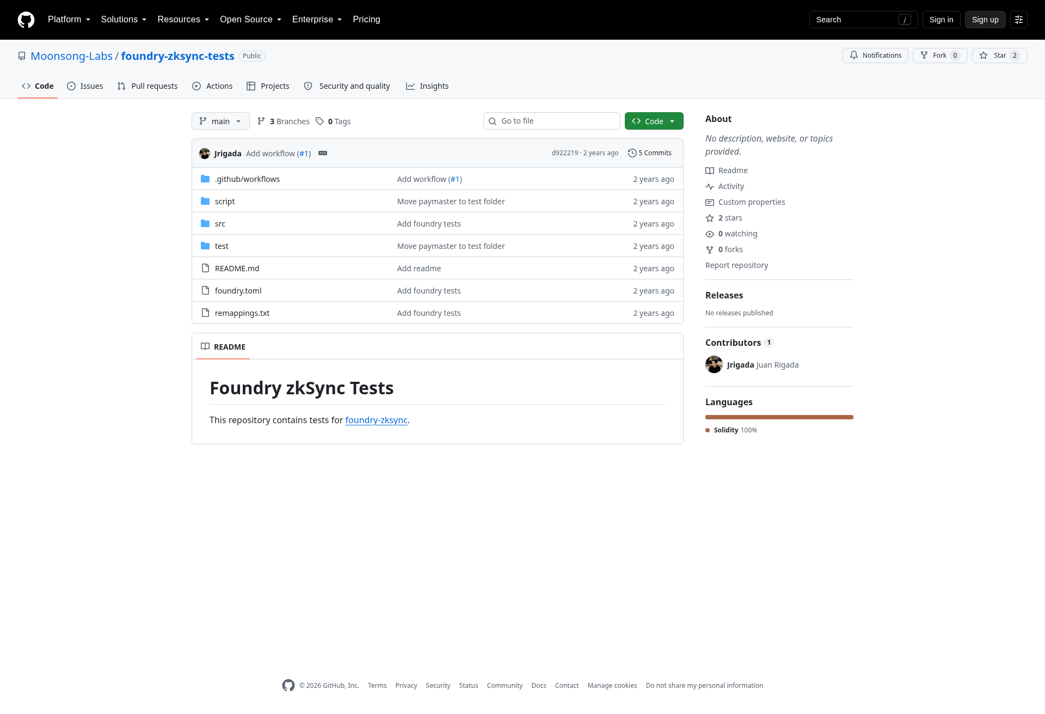The image size is (1045, 714).
Task: Open the Releases heading link
Action: (x=724, y=295)
